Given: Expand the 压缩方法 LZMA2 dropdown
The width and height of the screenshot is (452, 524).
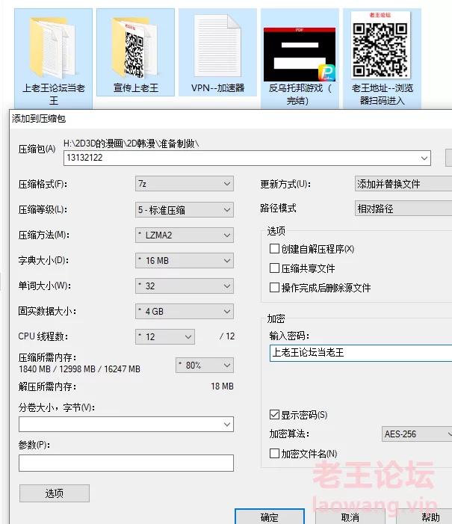Looking at the screenshot, I should click(x=185, y=235).
